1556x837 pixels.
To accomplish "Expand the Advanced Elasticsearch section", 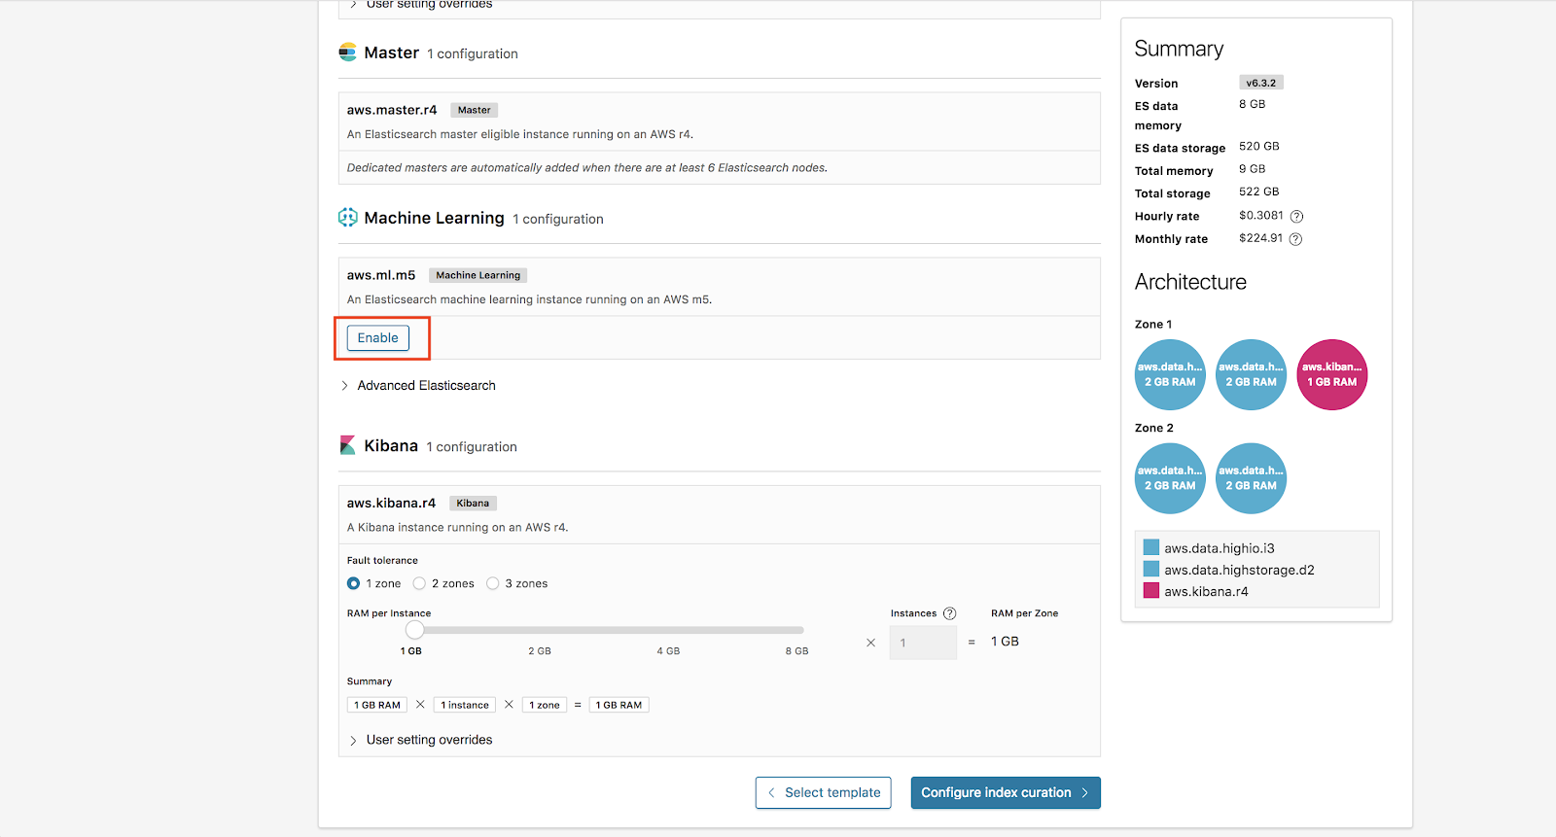I will pos(418,386).
